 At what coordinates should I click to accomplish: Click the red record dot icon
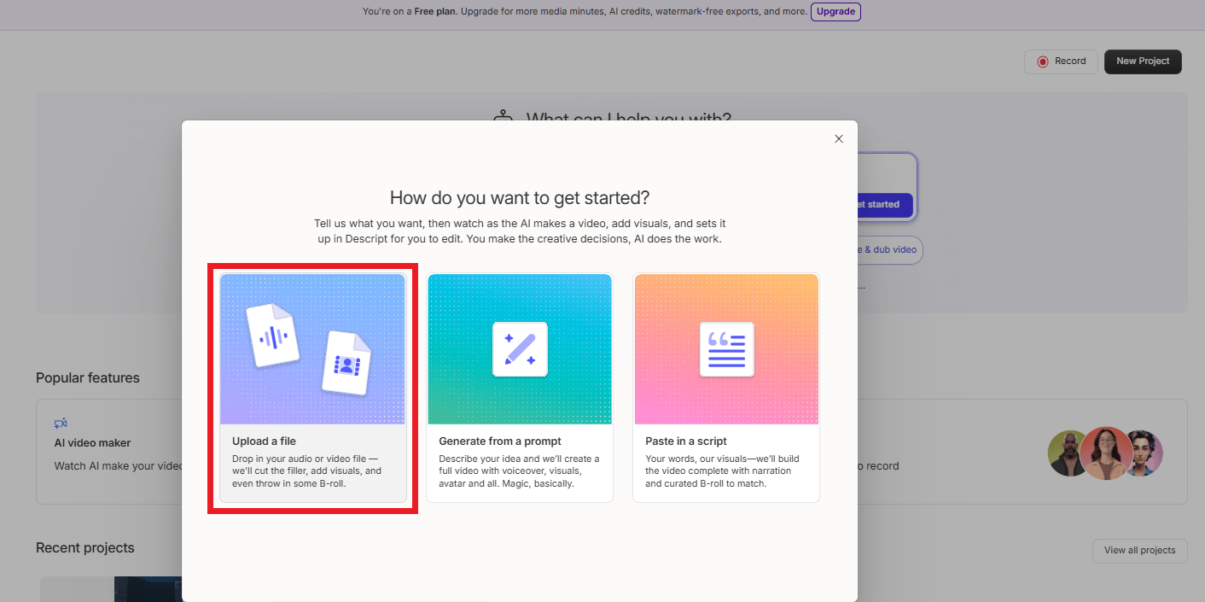click(1044, 61)
